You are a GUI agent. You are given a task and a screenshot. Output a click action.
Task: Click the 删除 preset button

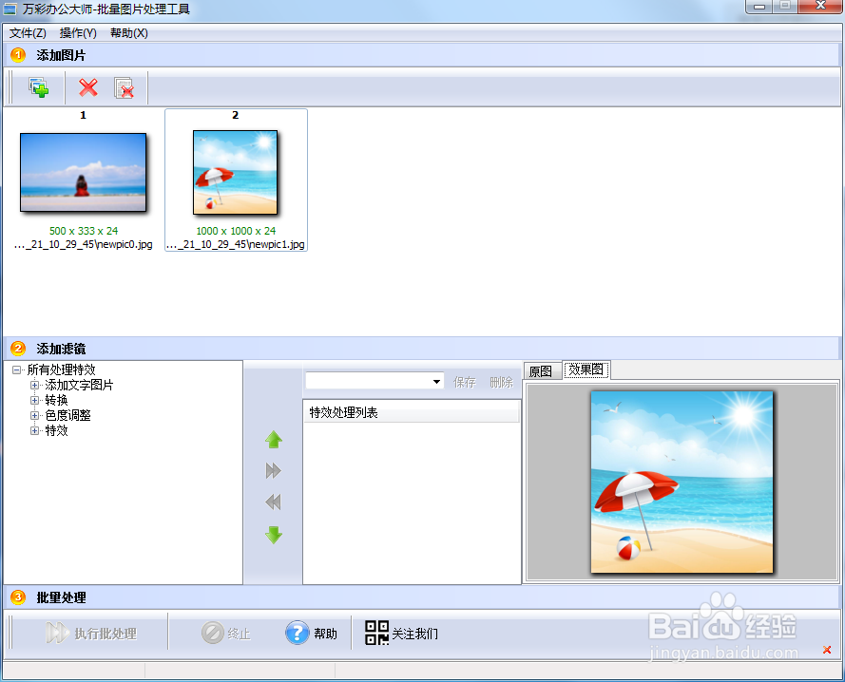[x=501, y=382]
